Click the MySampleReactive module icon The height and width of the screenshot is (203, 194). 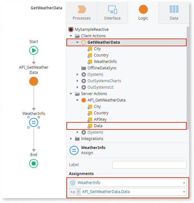[71, 29]
